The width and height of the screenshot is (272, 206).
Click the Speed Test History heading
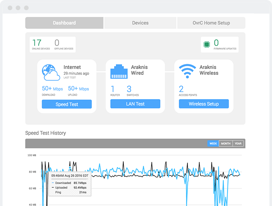tap(45, 133)
